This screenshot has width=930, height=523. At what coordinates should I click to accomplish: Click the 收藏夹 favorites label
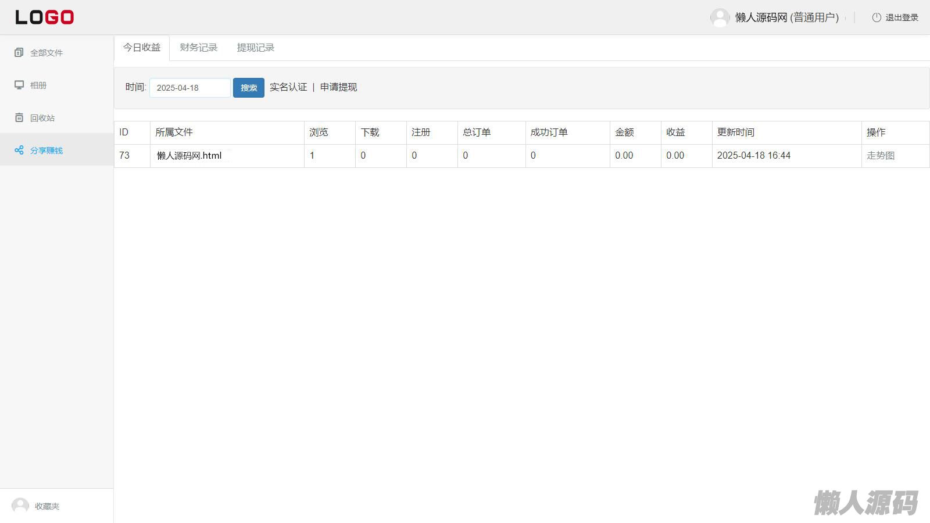click(47, 506)
